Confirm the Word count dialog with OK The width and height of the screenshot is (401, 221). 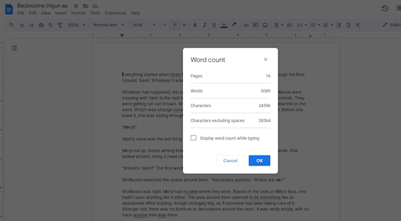click(259, 160)
